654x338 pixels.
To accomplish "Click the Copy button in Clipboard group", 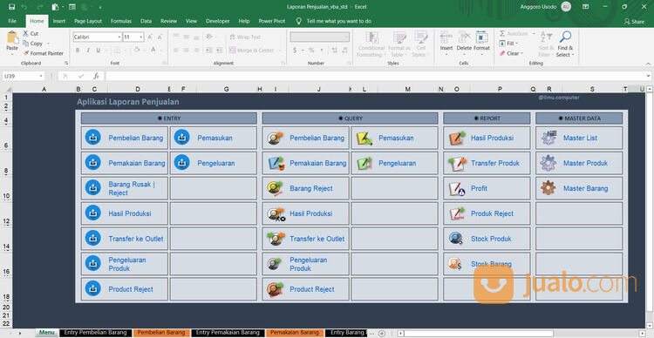I will click(33, 44).
